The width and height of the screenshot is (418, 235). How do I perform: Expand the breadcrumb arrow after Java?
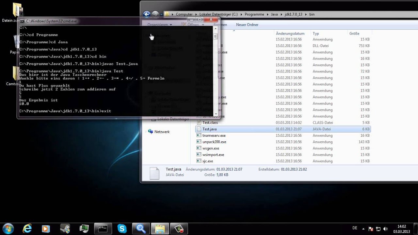pyautogui.click(x=281, y=14)
